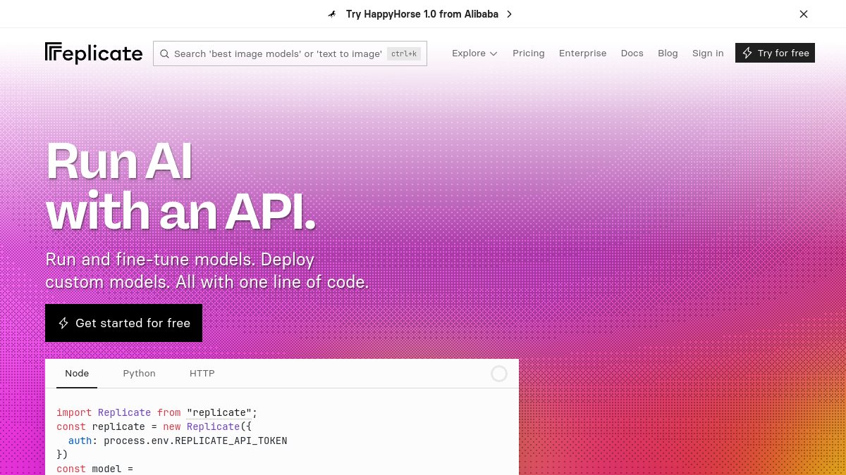Dismiss the announcement banner with X
This screenshot has height=475, width=846.
point(804,14)
